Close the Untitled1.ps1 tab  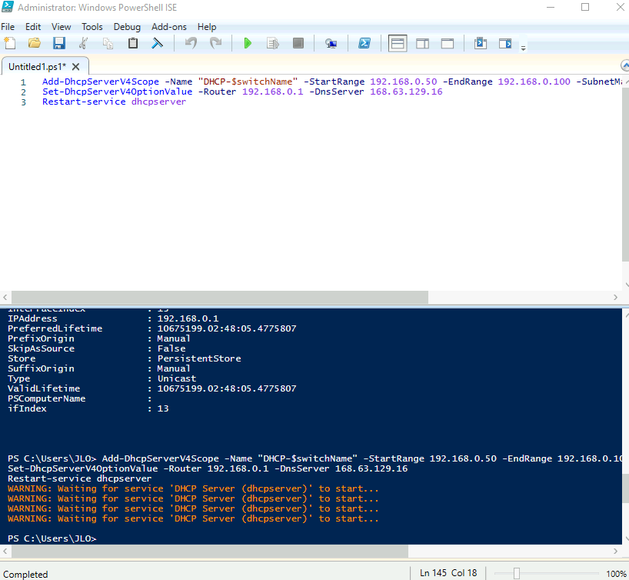(x=76, y=67)
